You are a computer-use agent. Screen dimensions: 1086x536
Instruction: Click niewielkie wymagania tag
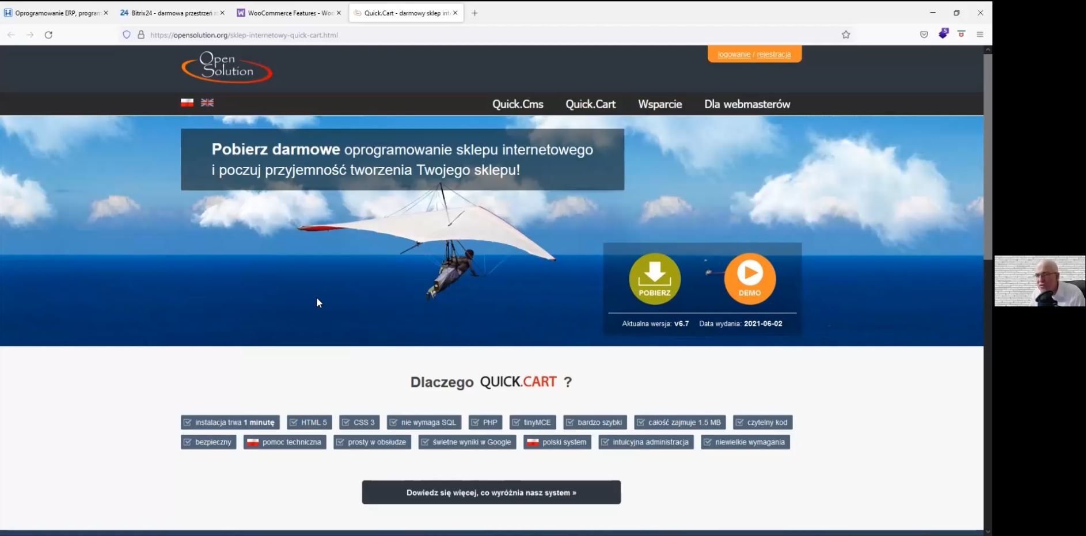(x=746, y=442)
